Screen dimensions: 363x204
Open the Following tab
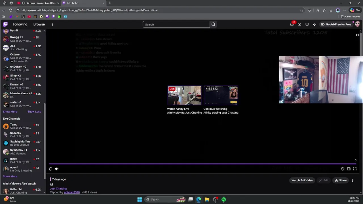20,24
